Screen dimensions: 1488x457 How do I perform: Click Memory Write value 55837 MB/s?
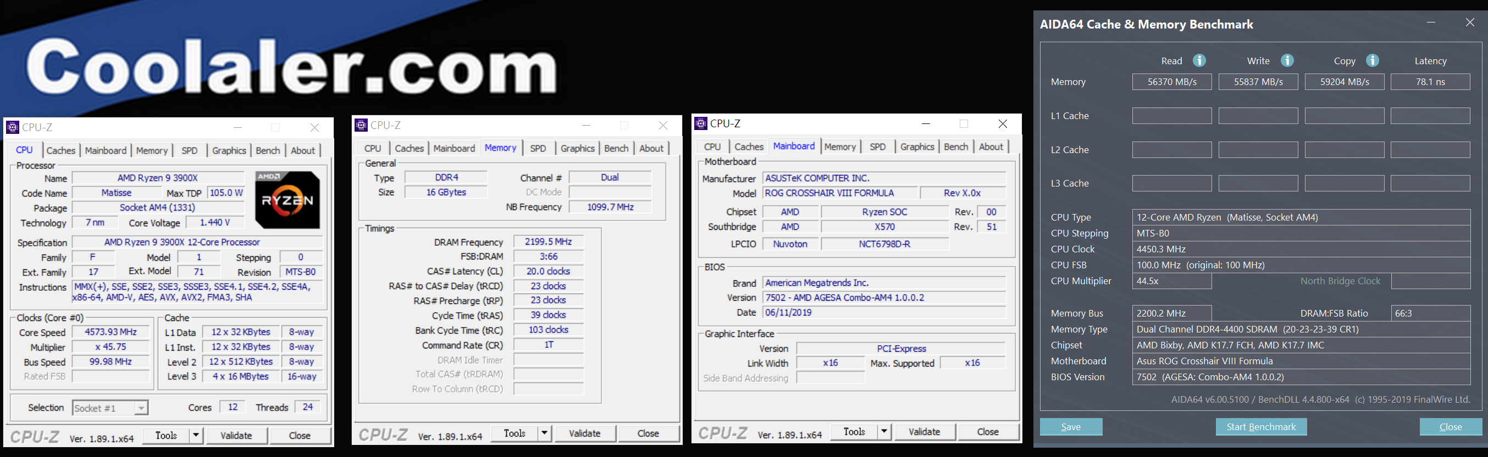[x=1258, y=82]
